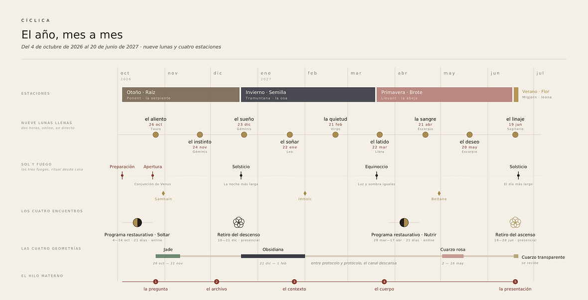This screenshot has width=588, height=300.
Task: Click the full moon dot for el latido
Action: click(x=380, y=135)
